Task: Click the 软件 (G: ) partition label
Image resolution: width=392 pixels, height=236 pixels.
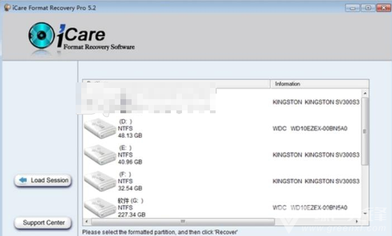Action: pyautogui.click(x=130, y=201)
